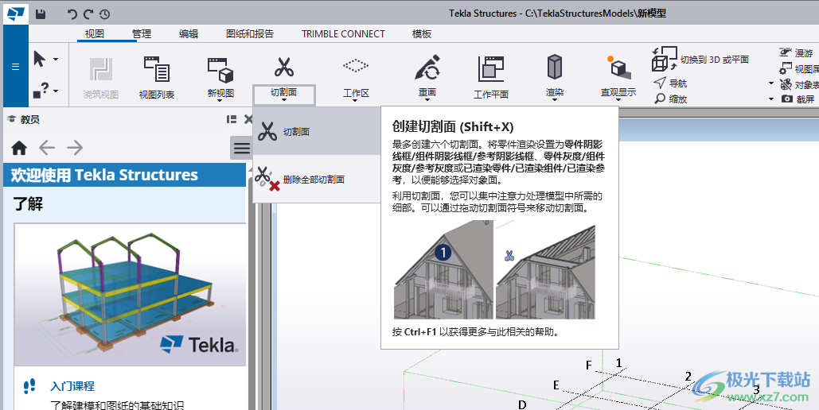
Task: Switch view using 切换到 3D 或平面
Action: coord(700,60)
